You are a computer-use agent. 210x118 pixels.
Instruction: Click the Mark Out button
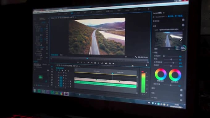[x=84, y=63]
